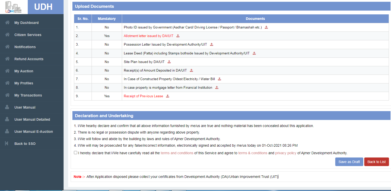Upload mortgage letter from Financial Institution
The image size is (391, 191).
(216, 87)
